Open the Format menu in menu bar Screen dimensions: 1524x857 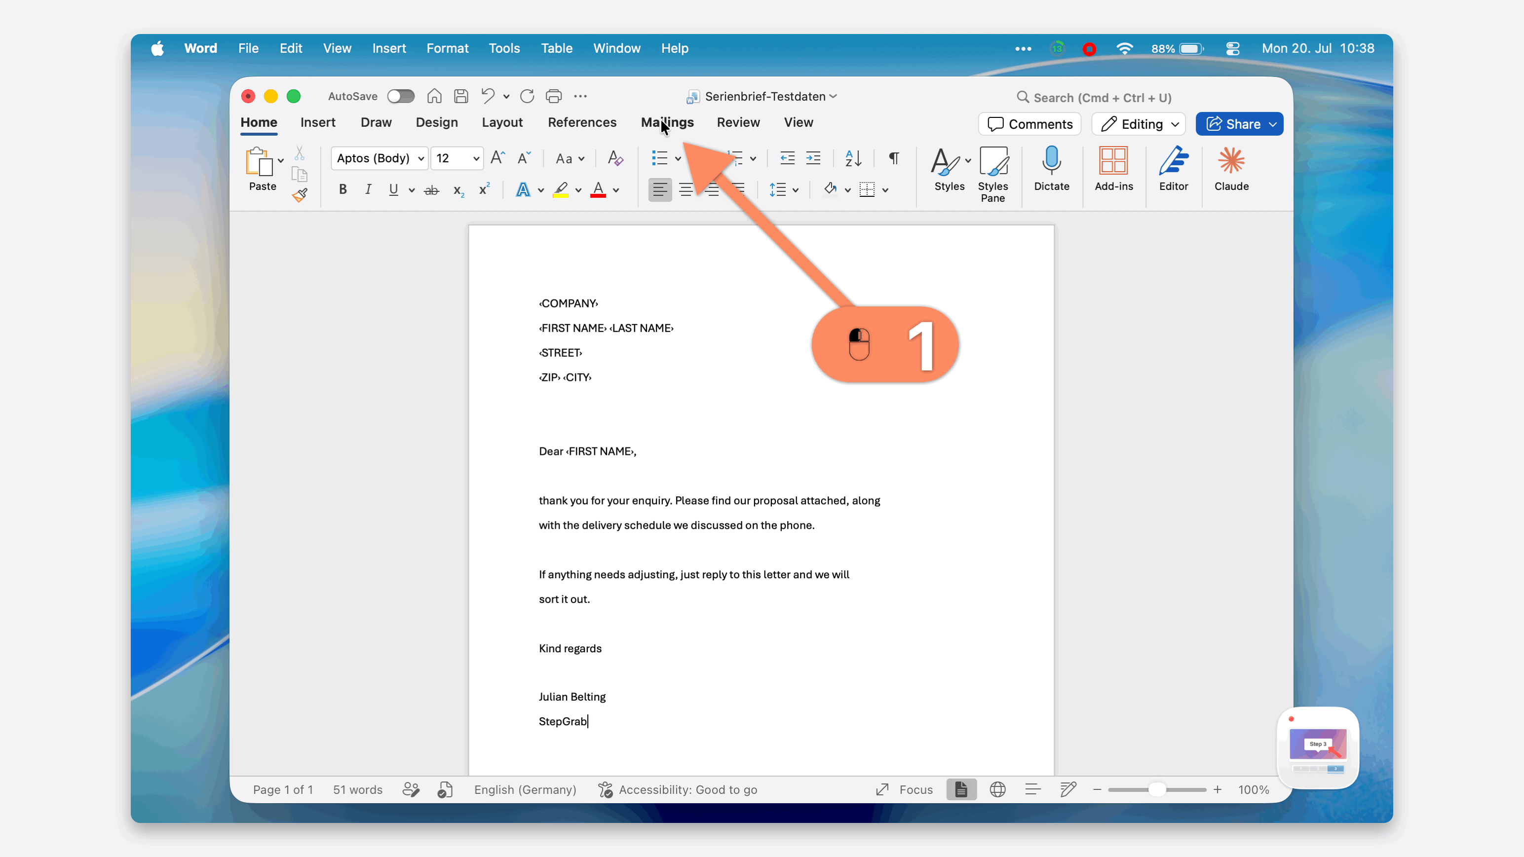point(447,48)
